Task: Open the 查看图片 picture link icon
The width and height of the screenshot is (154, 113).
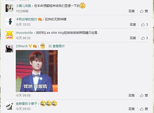Action: 50,46
